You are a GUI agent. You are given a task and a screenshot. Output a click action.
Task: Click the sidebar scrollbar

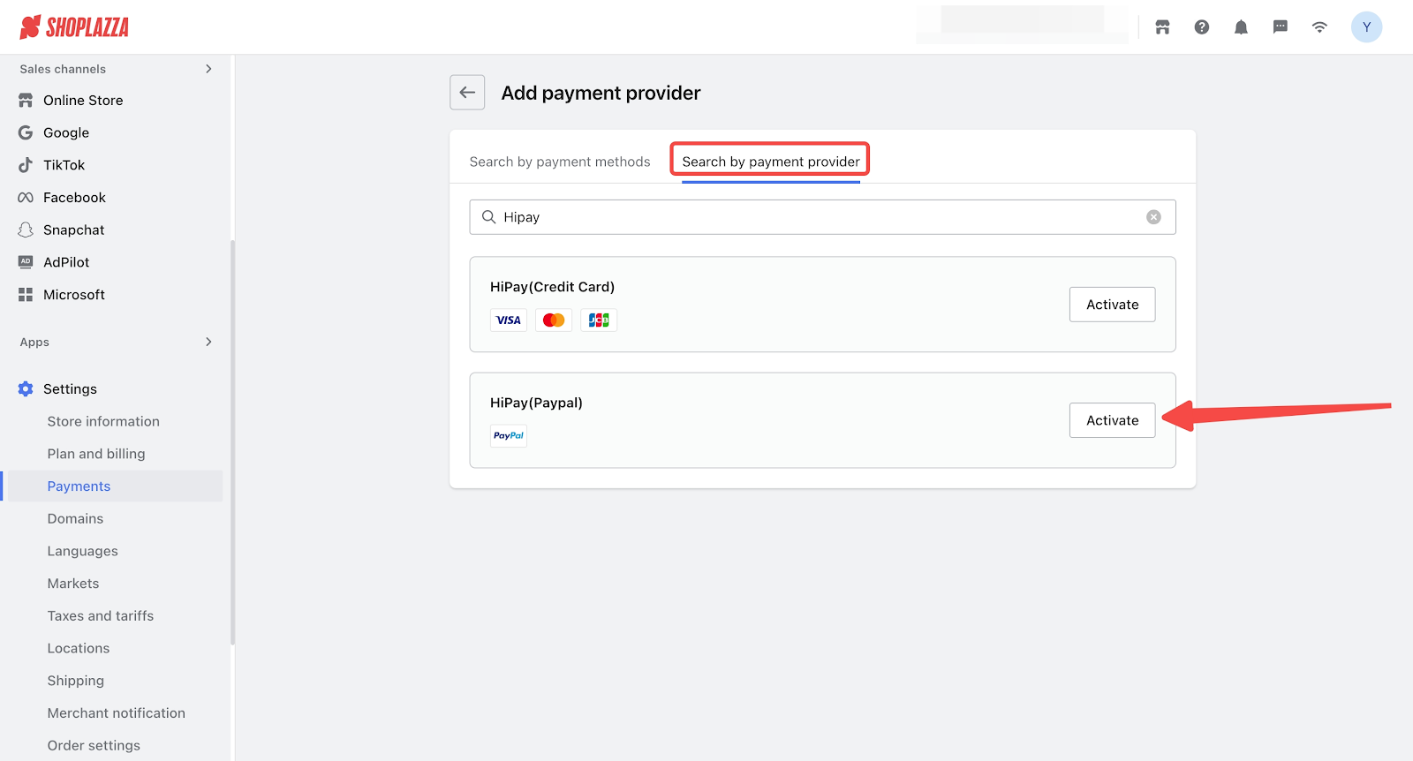pos(232,441)
